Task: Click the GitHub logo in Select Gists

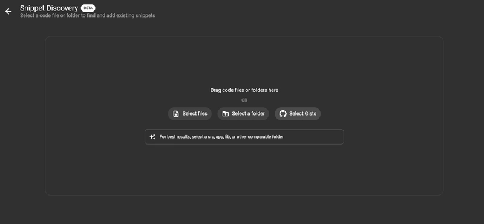Action: click(283, 114)
